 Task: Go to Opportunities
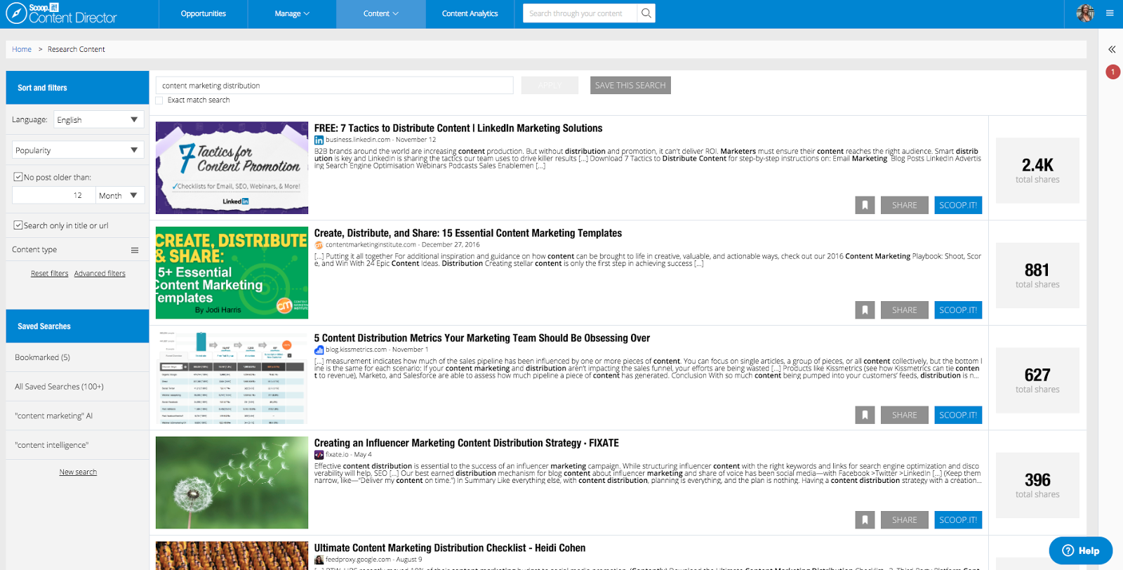(x=204, y=14)
